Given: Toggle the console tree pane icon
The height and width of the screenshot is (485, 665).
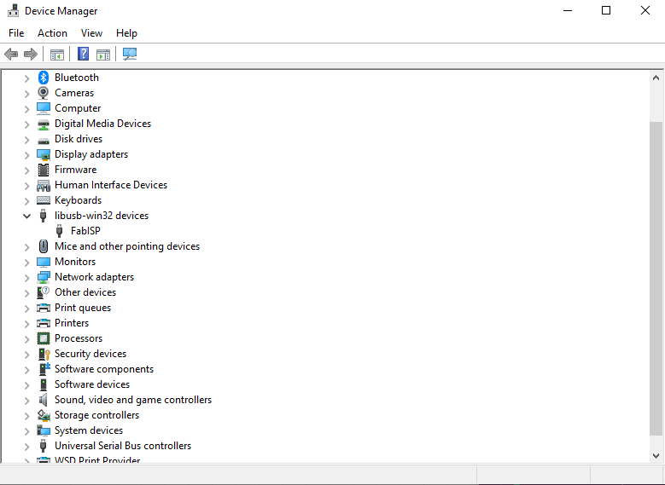Looking at the screenshot, I should [57, 55].
